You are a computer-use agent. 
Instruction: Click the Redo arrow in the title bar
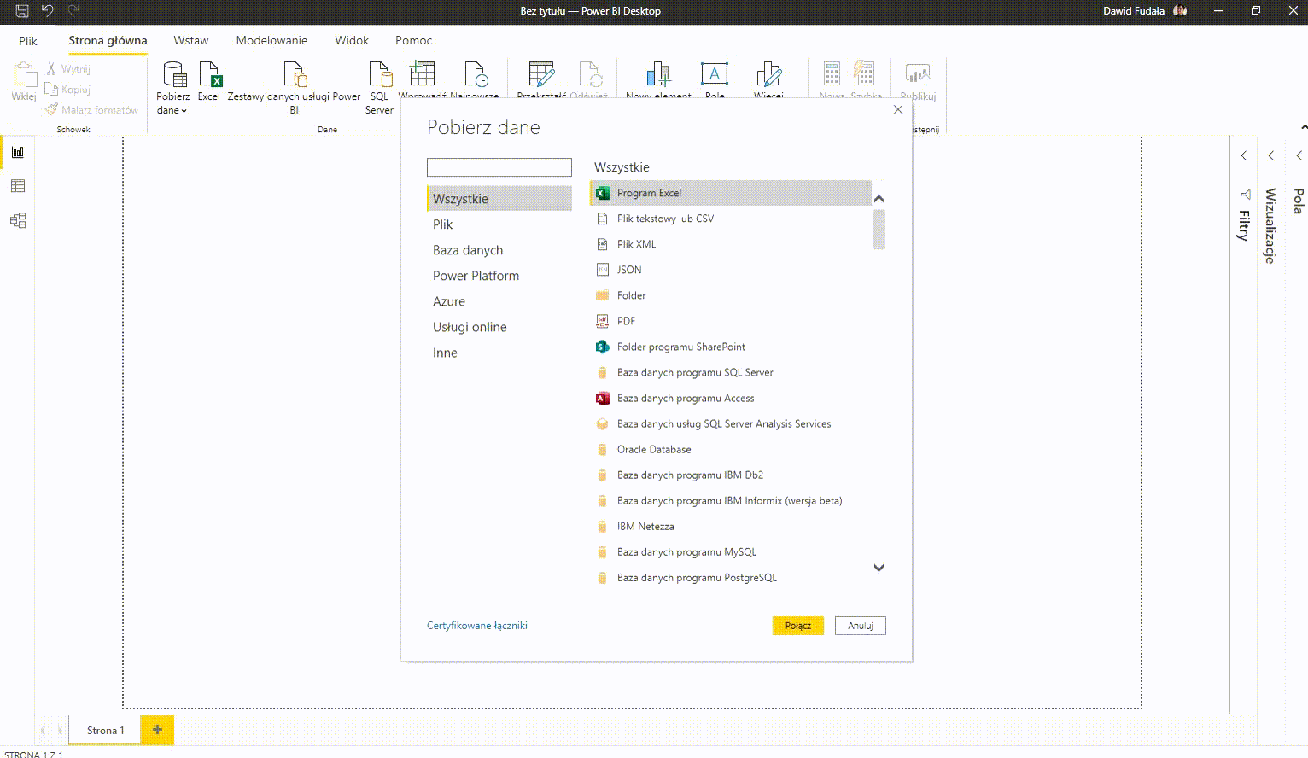pos(74,11)
